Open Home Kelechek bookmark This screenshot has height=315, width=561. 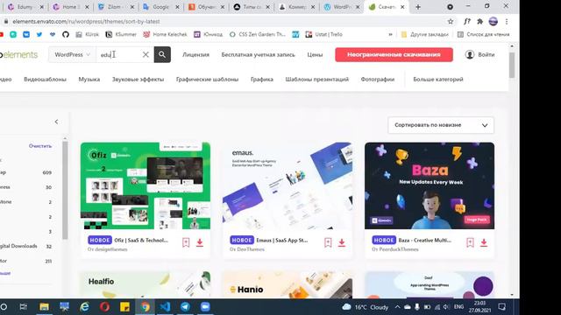[165, 34]
